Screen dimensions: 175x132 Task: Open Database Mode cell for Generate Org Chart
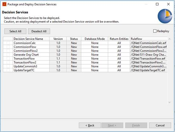coord(95,55)
